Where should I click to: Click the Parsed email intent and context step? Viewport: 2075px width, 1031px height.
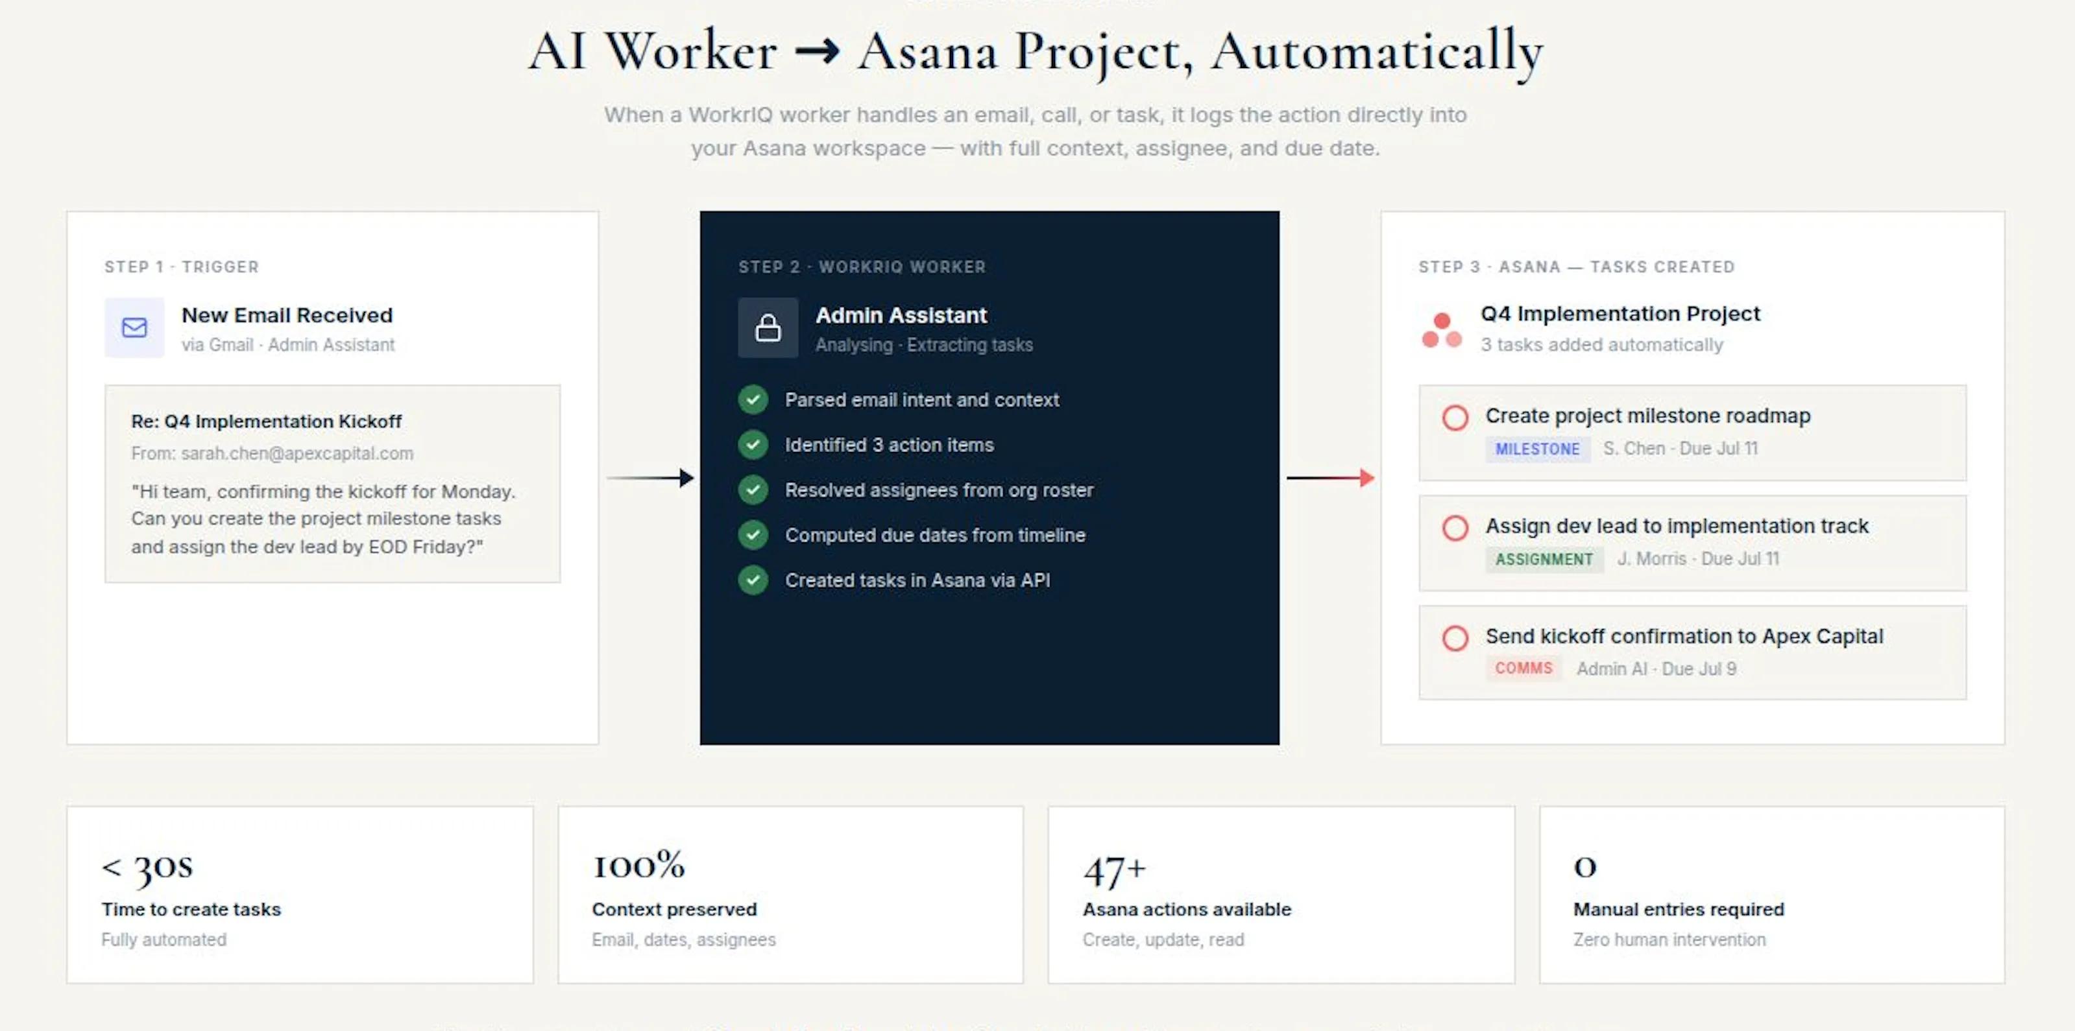pyautogui.click(x=921, y=400)
